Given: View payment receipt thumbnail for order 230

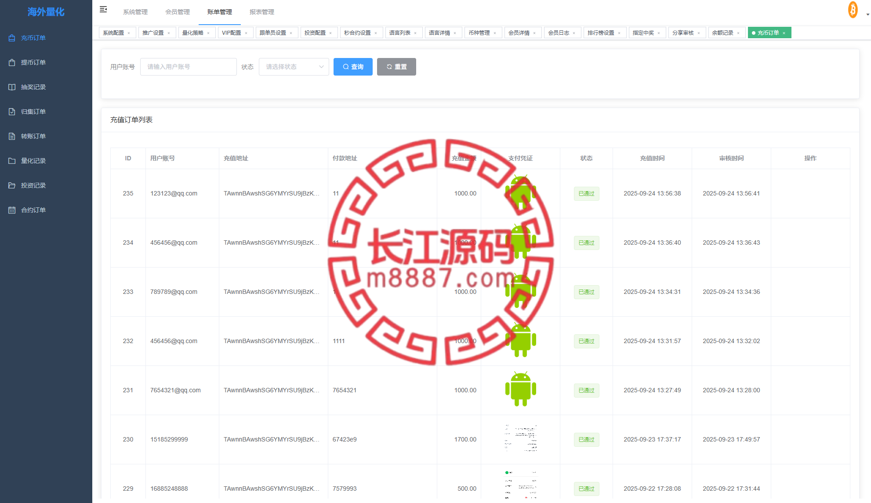Looking at the screenshot, I should [521, 438].
